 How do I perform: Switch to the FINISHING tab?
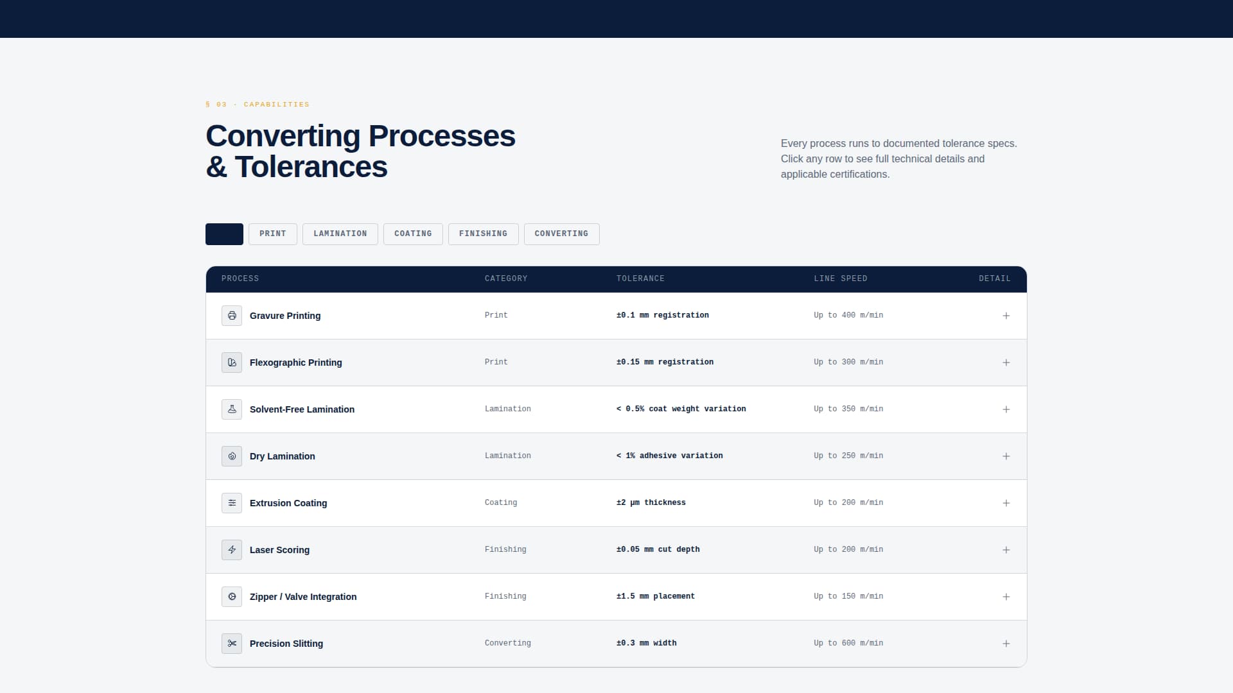click(483, 234)
